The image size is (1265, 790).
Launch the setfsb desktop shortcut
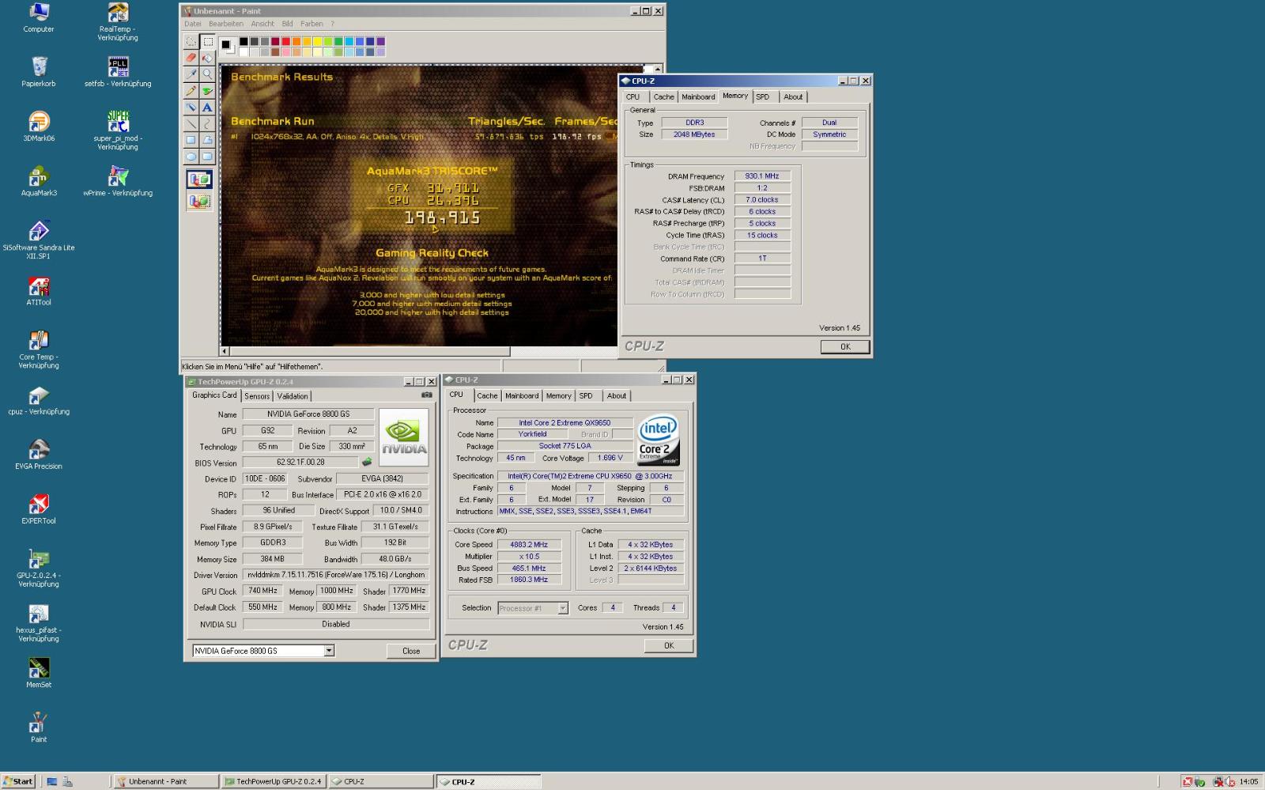click(118, 72)
